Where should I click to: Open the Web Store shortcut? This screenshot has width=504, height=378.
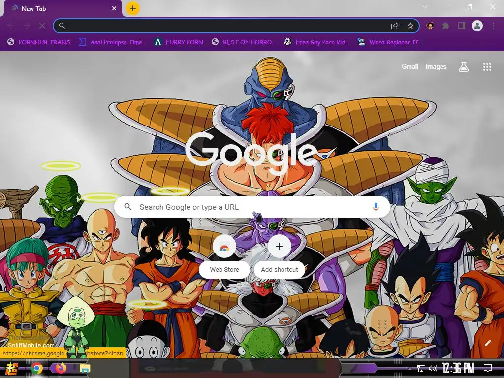pos(224,256)
